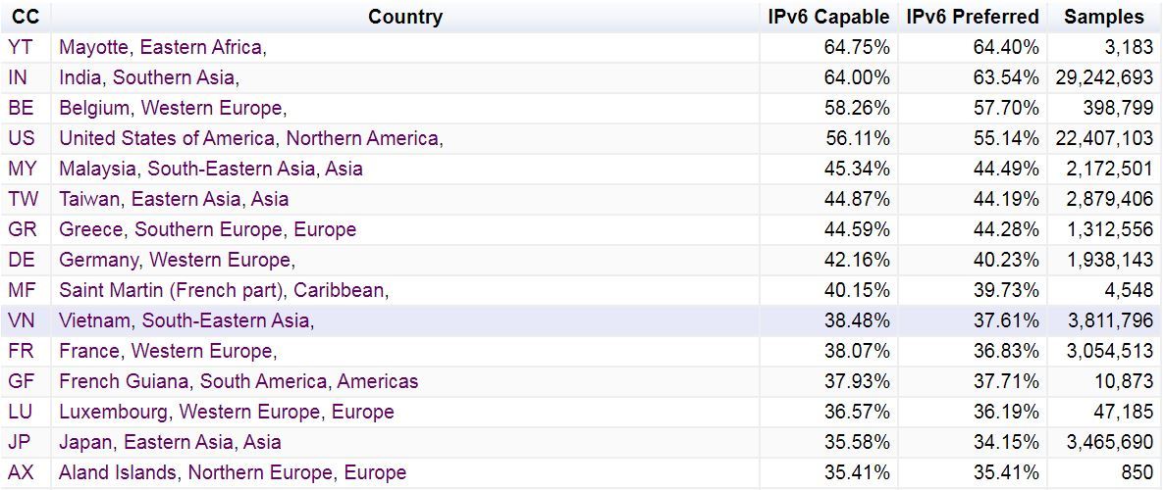Screen dimensions: 1165x490
Task: Open the France, Western Europe link
Action: coord(167,351)
